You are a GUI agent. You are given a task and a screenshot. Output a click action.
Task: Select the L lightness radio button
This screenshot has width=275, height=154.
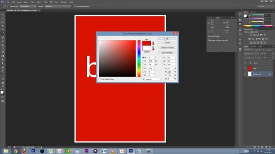click(162, 57)
